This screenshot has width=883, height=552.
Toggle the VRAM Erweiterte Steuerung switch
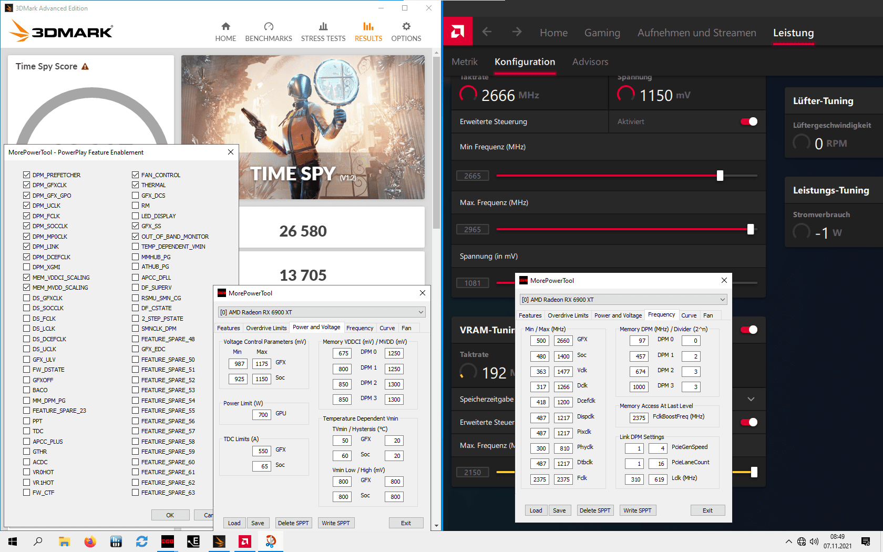pyautogui.click(x=749, y=422)
